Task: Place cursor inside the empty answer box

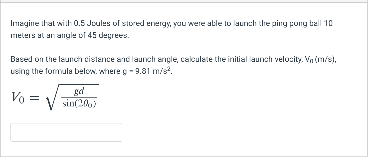Action: pyautogui.click(x=66, y=132)
